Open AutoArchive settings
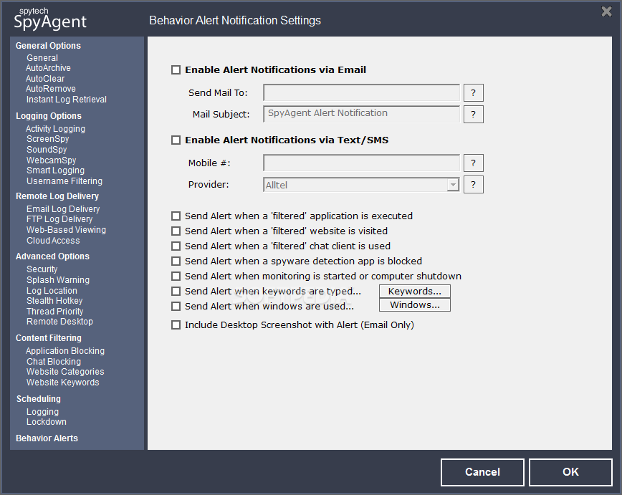The width and height of the screenshot is (622, 495). (x=48, y=68)
